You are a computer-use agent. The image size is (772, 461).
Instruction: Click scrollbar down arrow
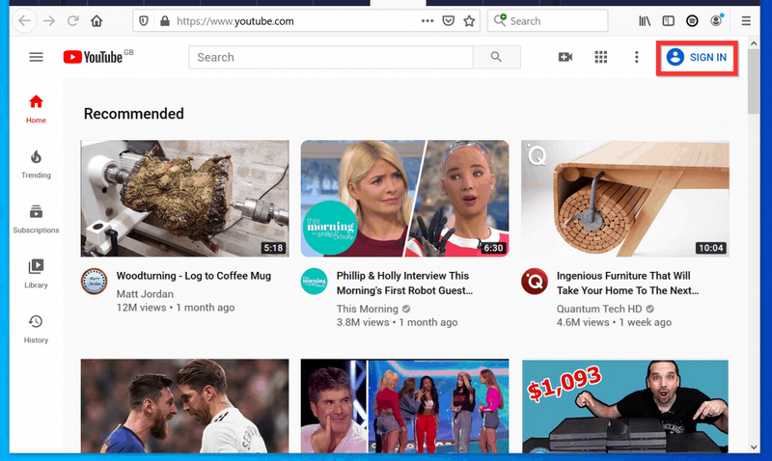(x=754, y=447)
